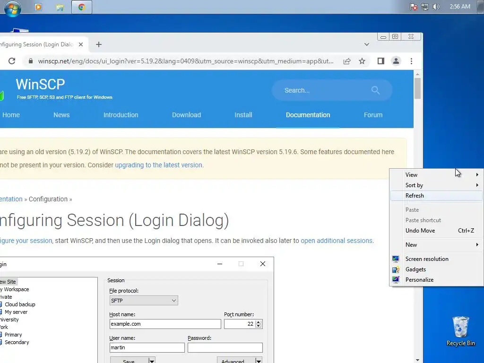Open the Windows Start orb
Image resolution: width=484 pixels, height=363 pixels.
(12, 8)
